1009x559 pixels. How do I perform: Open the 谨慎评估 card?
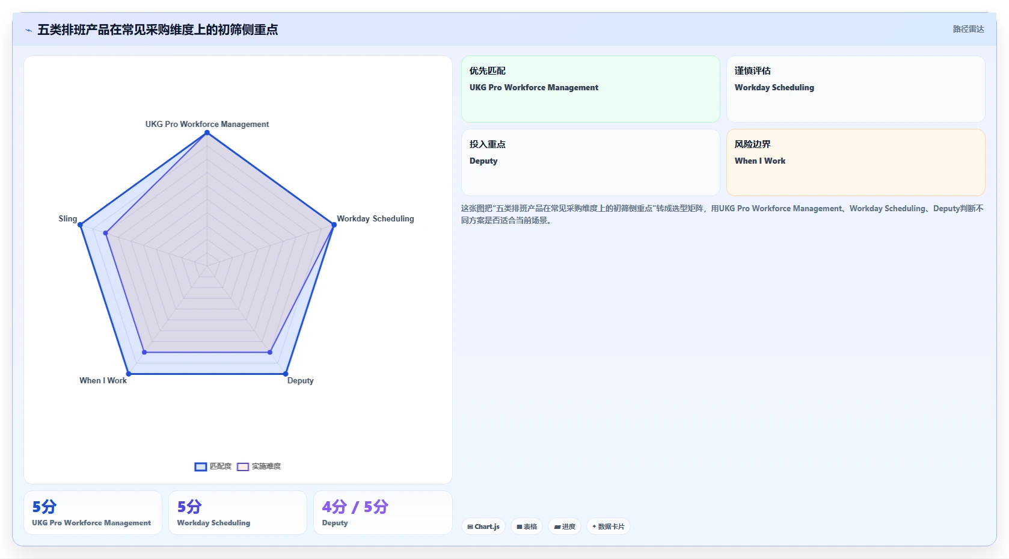tap(856, 89)
